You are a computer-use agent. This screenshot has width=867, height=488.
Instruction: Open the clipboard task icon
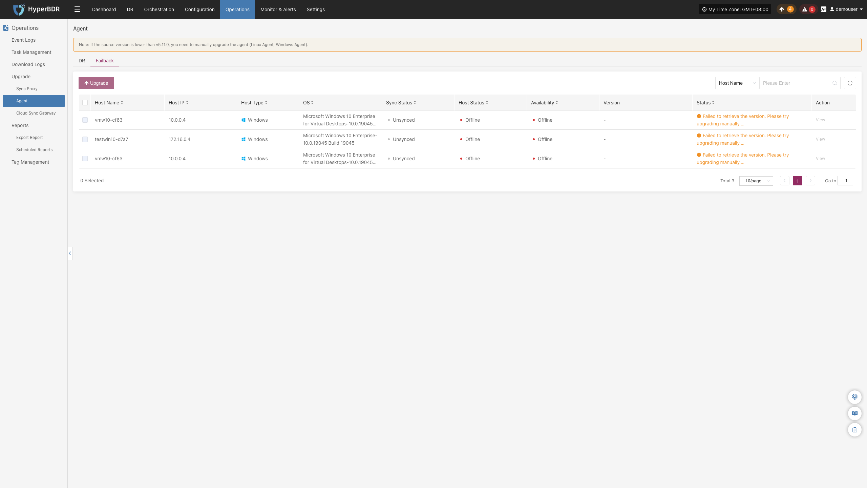[x=855, y=430]
